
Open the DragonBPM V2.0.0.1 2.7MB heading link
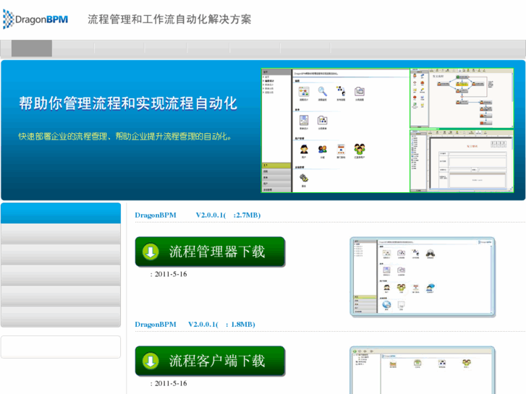coord(198,215)
